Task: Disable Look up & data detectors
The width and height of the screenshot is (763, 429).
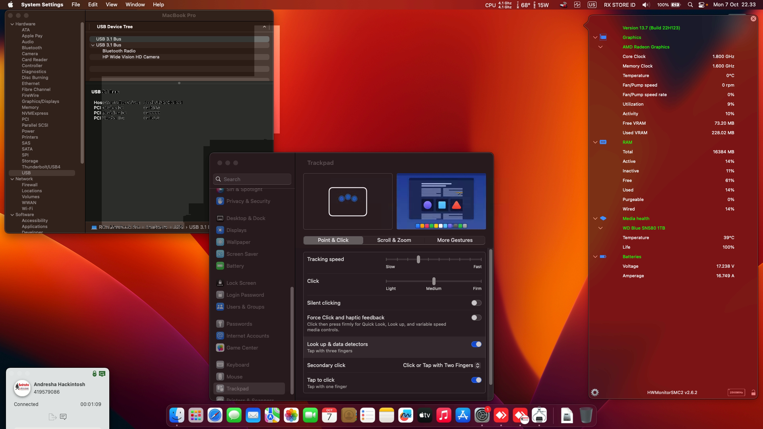Action: click(476, 344)
